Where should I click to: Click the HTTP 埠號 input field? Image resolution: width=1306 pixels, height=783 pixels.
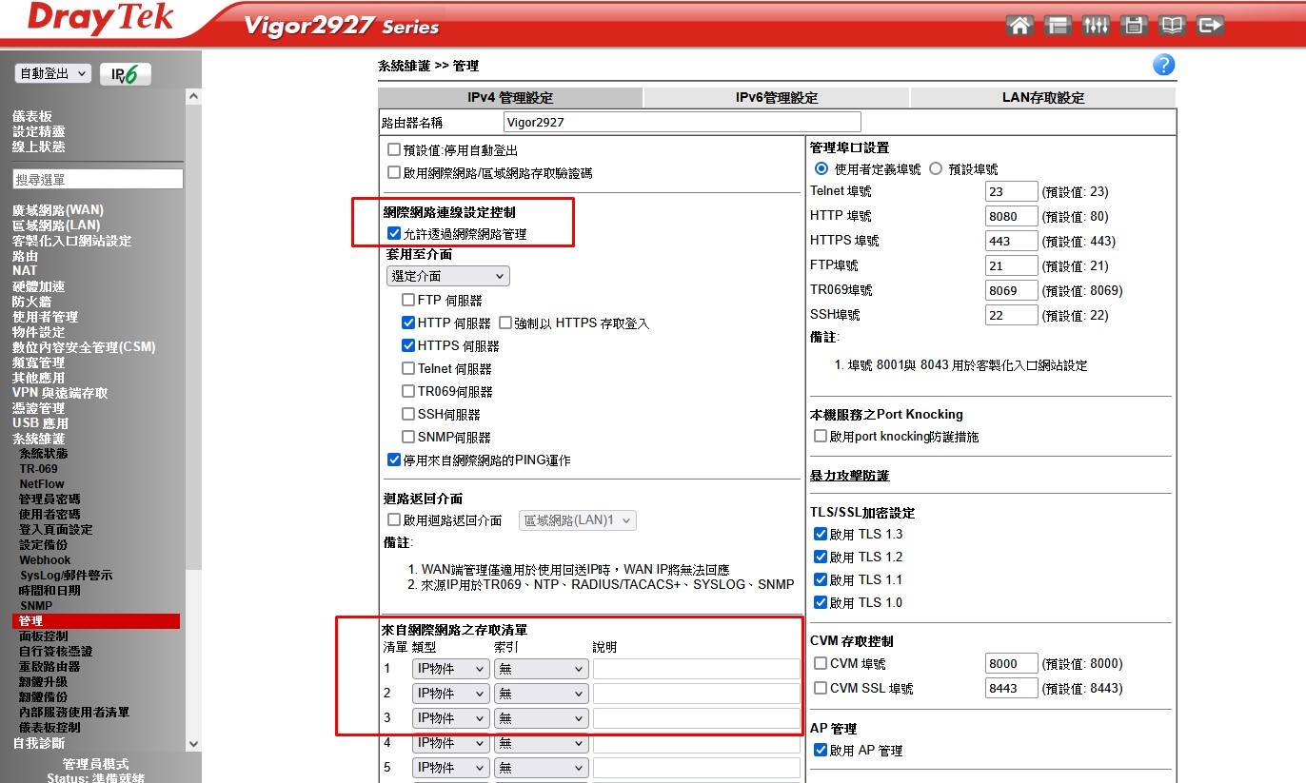coord(1011,216)
